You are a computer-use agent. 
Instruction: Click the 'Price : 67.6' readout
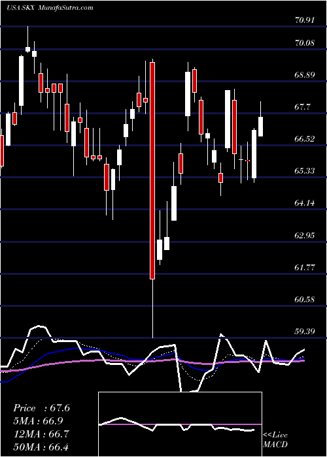tap(41, 408)
